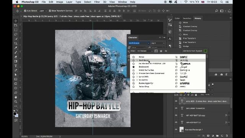Select the Eraser tool

tap(16, 57)
